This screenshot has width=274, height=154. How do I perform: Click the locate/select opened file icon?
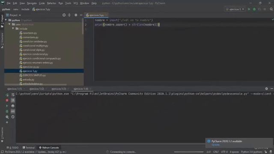pyautogui.click(x=64, y=15)
